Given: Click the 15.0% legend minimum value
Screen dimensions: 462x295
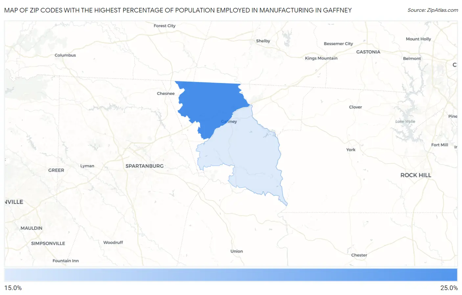Looking at the screenshot, I should [x=13, y=288].
